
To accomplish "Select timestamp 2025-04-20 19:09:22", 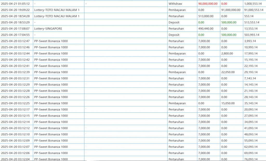I will pos(15,10).
